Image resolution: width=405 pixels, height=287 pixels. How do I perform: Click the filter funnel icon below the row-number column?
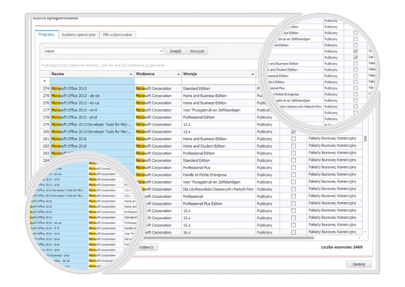44,81
